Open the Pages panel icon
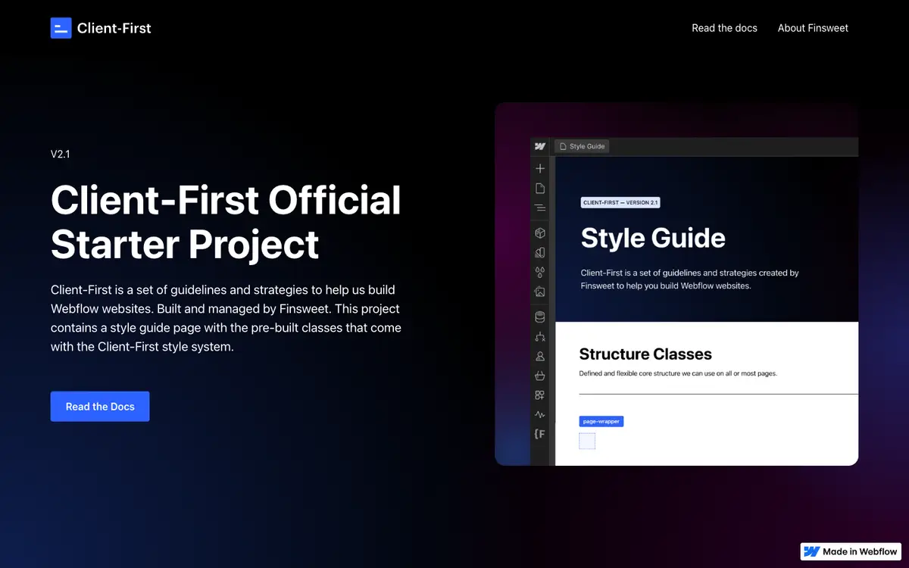 pos(540,188)
